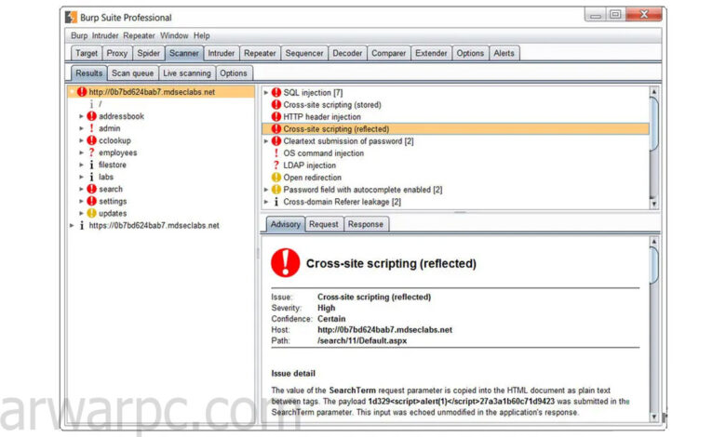The height and width of the screenshot is (437, 726).
Task: Open the Burp menu
Action: point(79,35)
